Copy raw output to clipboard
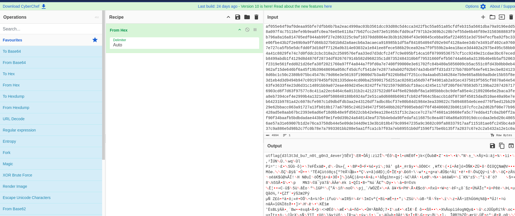This screenshot has height=216, width=515. pyautogui.click(x=502, y=146)
